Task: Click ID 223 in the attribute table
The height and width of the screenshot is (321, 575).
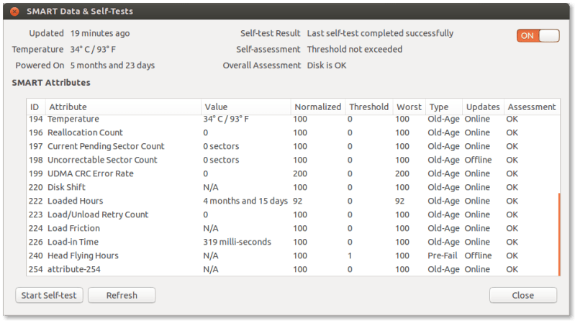Action: (36, 214)
